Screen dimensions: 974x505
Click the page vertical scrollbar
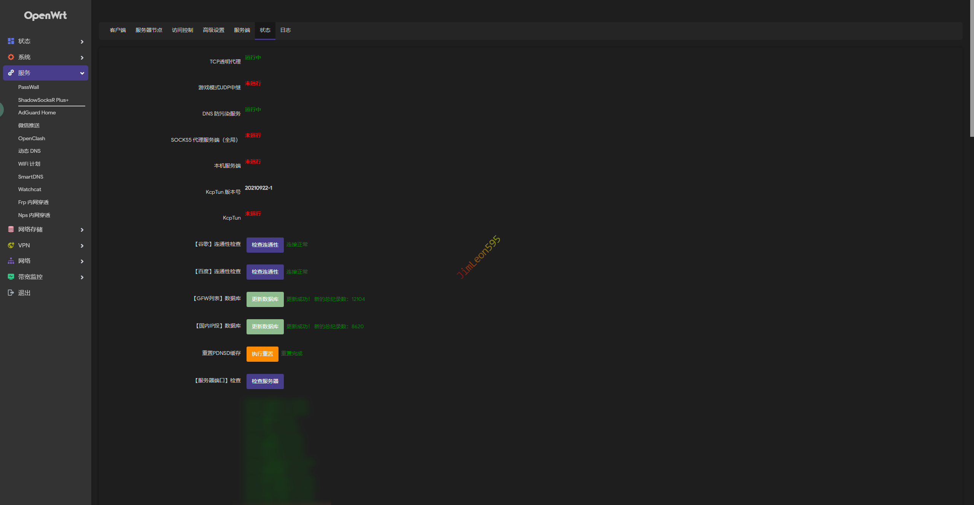click(971, 68)
